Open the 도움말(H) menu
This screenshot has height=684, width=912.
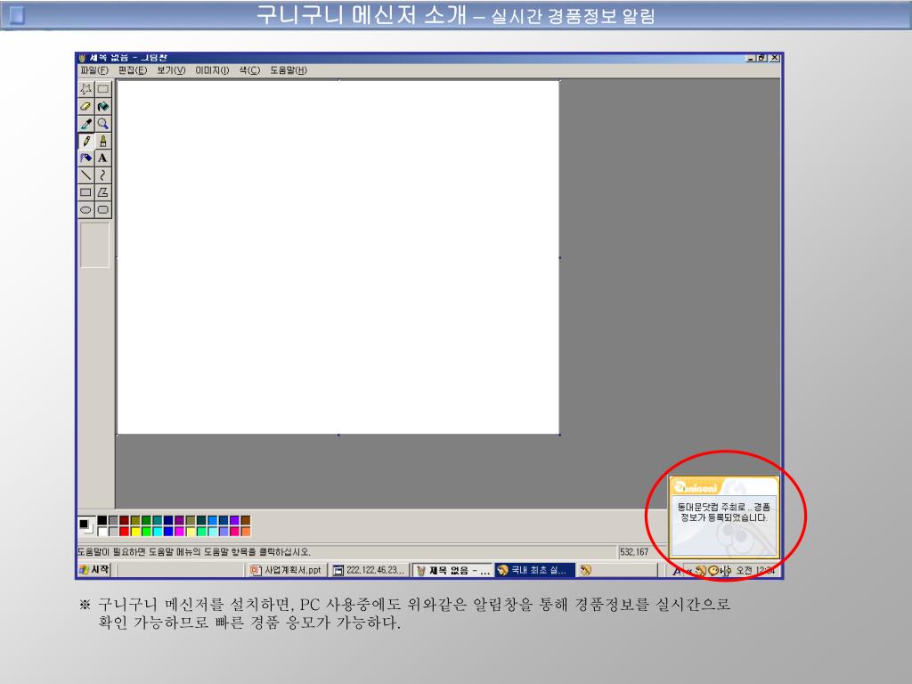coord(289,70)
